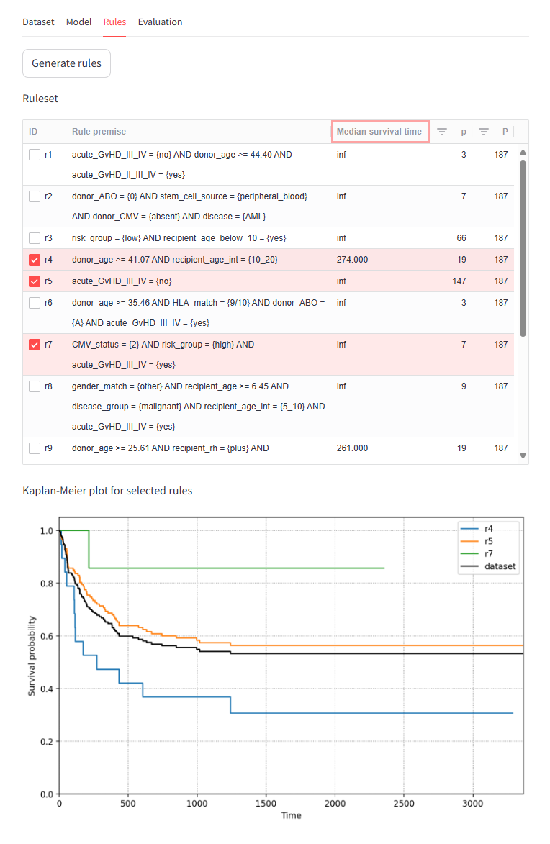The width and height of the screenshot is (550, 844).
Task: Open the filter menu icon for uppercase P column
Action: click(x=484, y=132)
